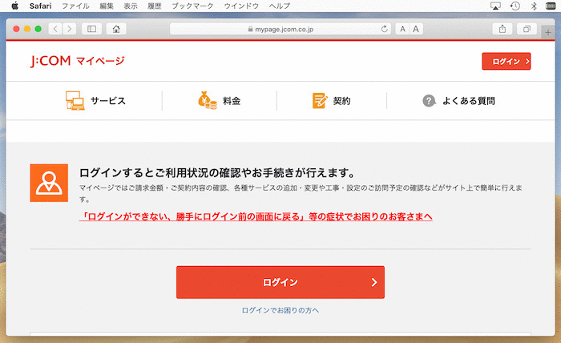Open the 履歴 menu
The image size is (561, 343).
click(x=154, y=6)
